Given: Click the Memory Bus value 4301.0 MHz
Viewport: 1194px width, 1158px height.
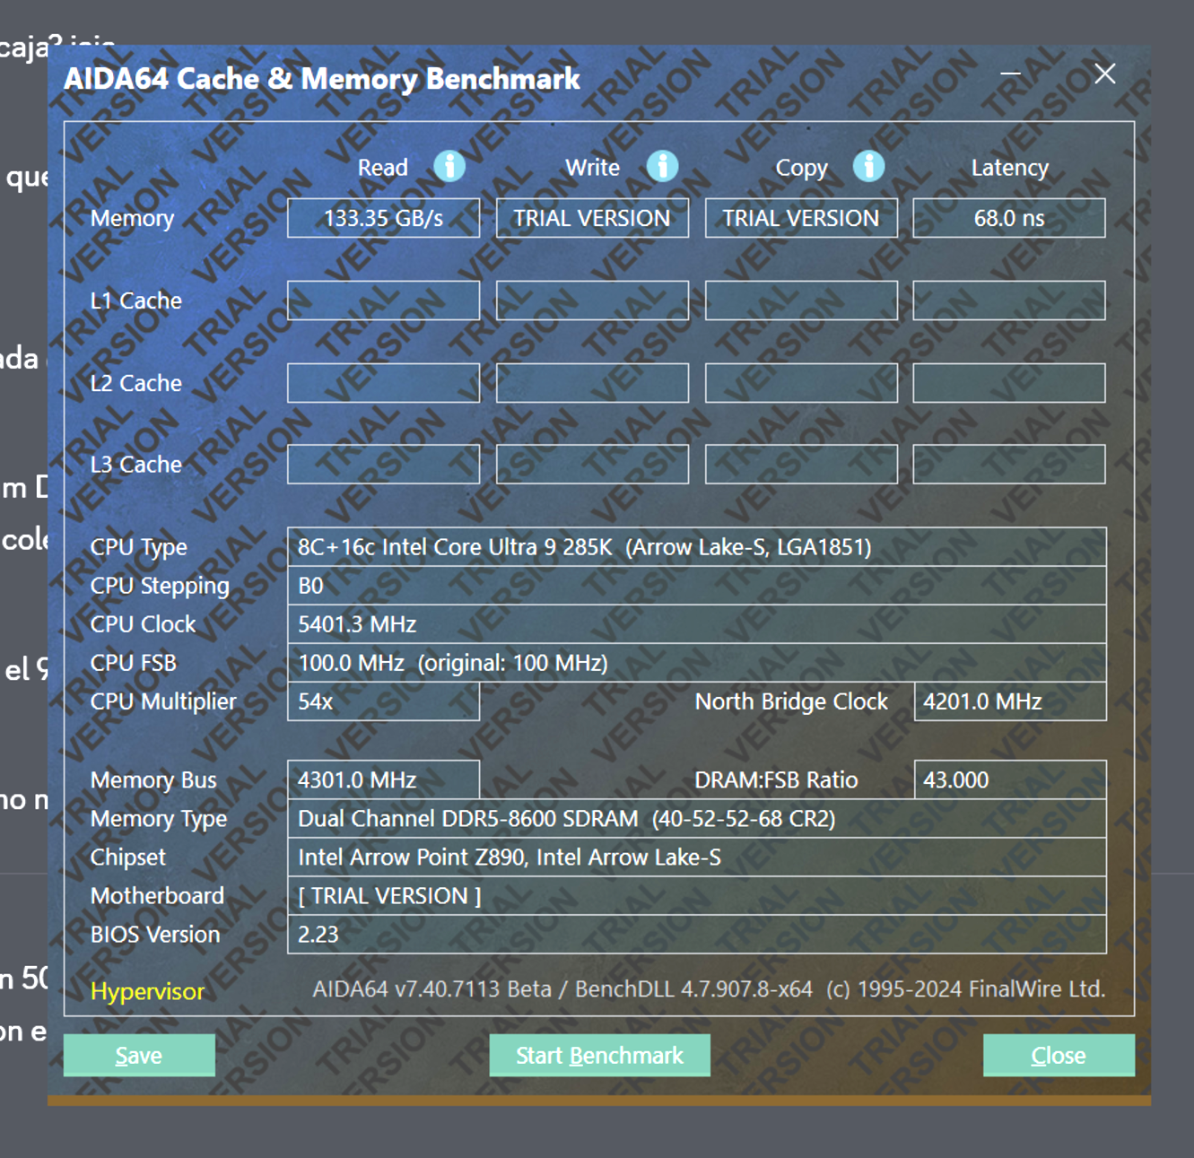Looking at the screenshot, I should (383, 779).
